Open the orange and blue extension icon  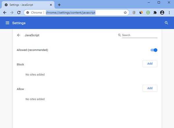(x=141, y=12)
